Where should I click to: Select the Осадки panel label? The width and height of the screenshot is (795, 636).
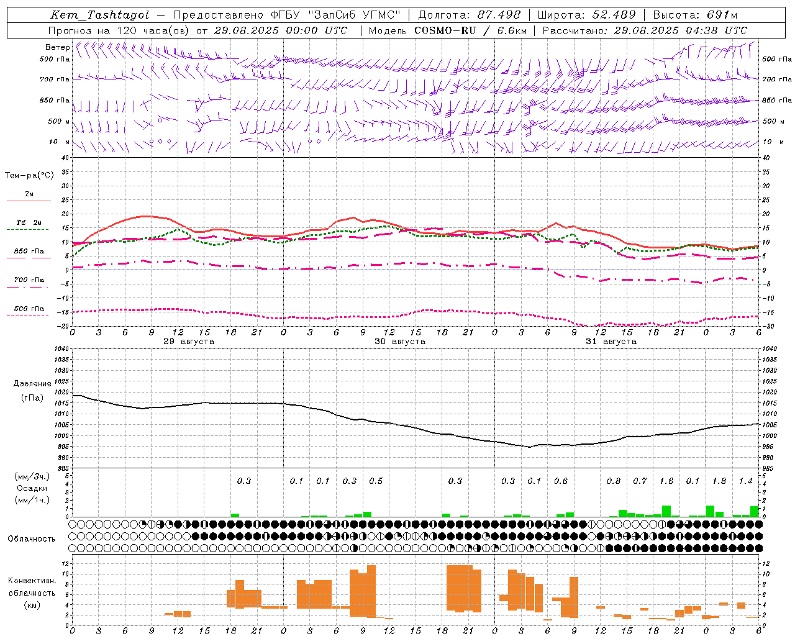click(x=32, y=488)
